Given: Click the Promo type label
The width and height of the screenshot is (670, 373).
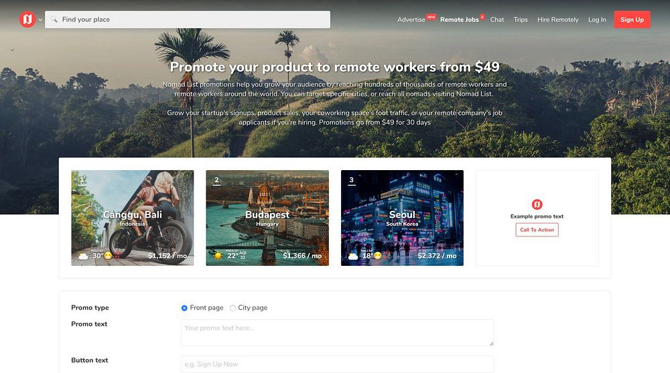Looking at the screenshot, I should [90, 307].
